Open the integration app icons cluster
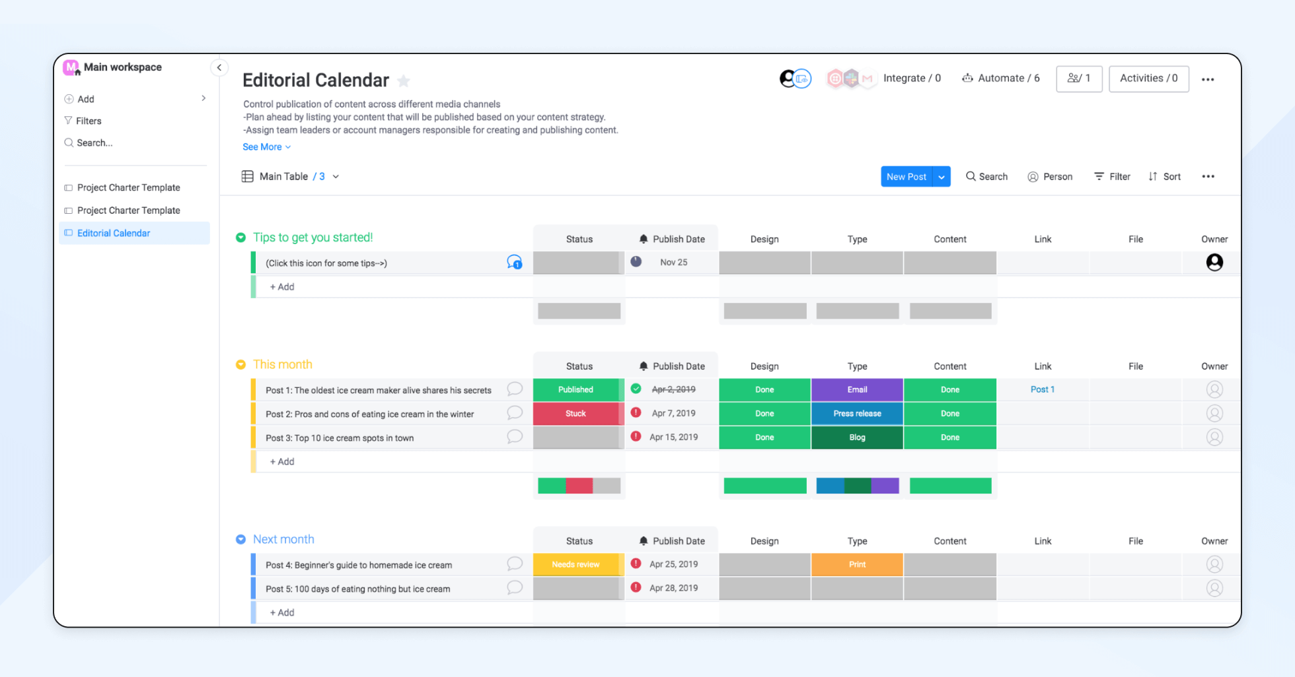Viewport: 1295px width, 677px height. 850,79
